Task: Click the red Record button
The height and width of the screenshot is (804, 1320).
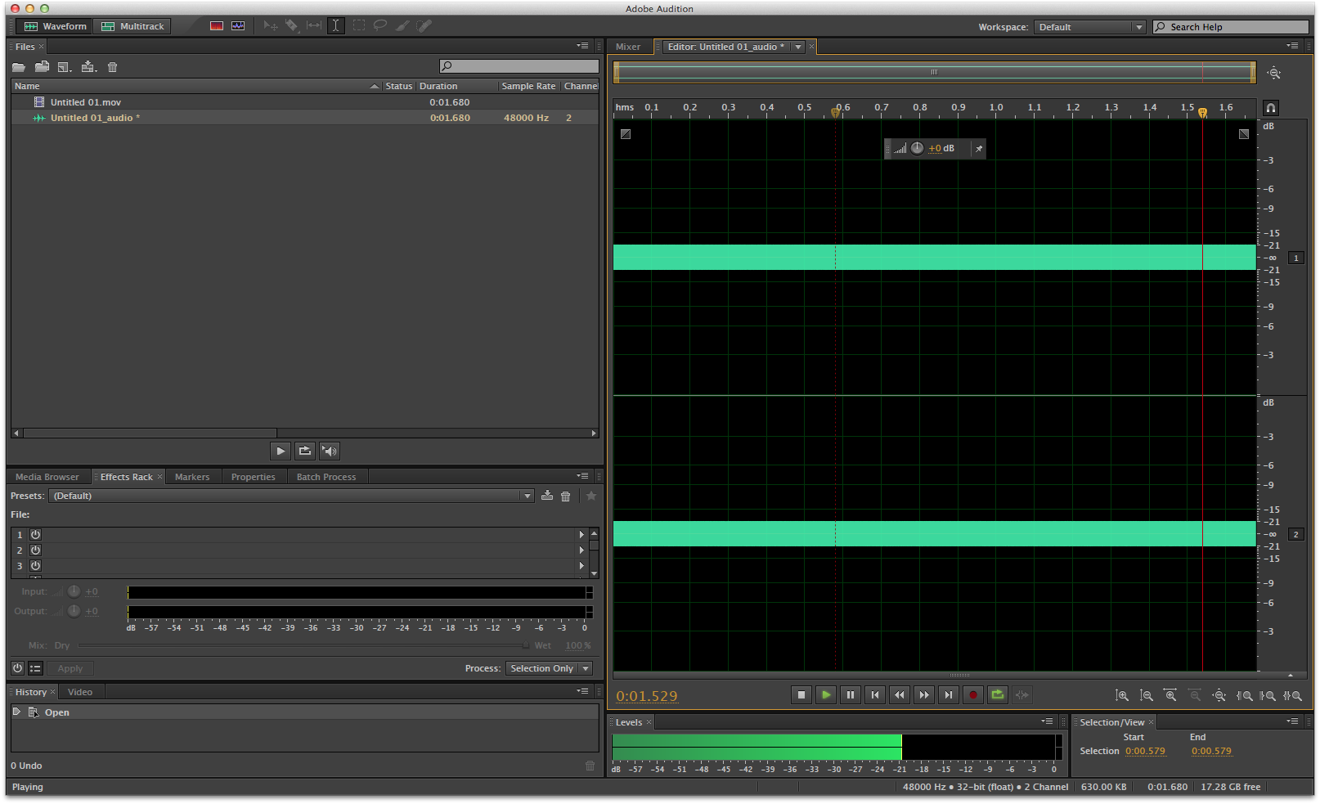Action: coord(973,695)
